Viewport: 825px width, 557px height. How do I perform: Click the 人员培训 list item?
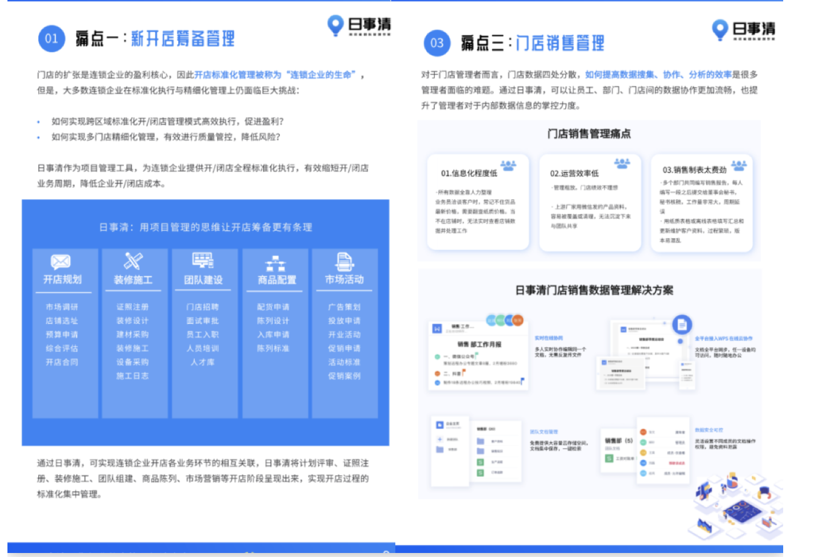click(x=203, y=348)
